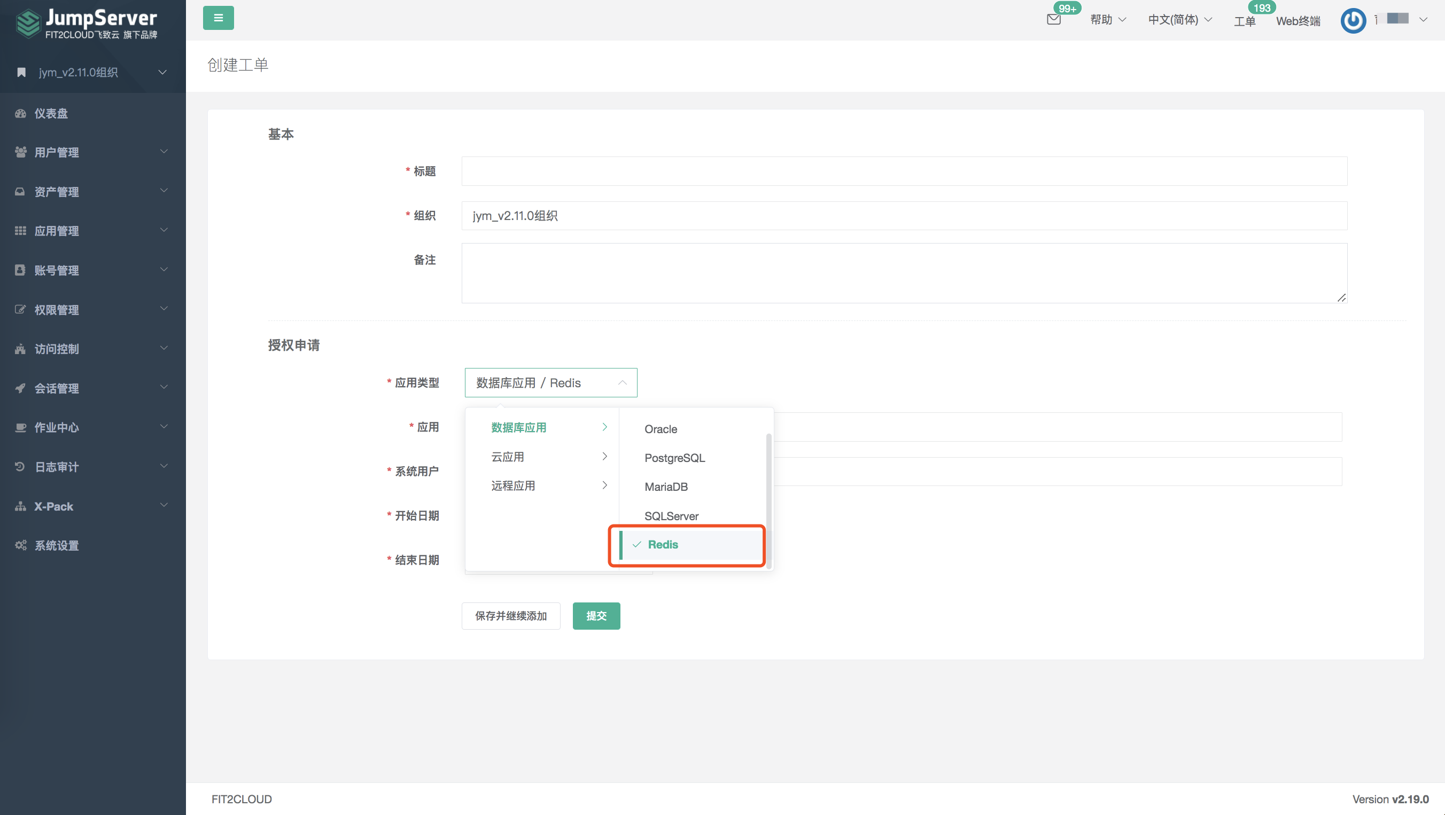Viewport: 1445px width, 815px height.
Task: Click the dashboard icon beside 仪表盘
Action: [21, 113]
